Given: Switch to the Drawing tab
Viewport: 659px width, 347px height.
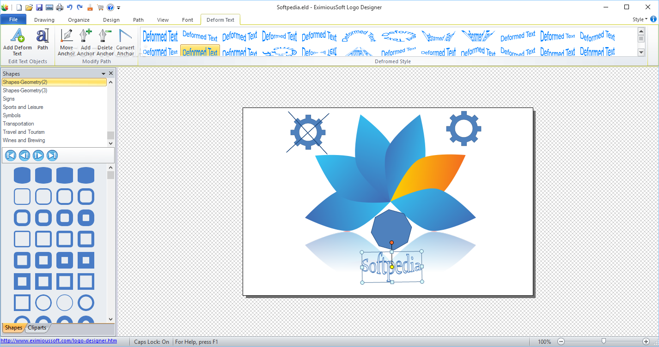Looking at the screenshot, I should 44,20.
